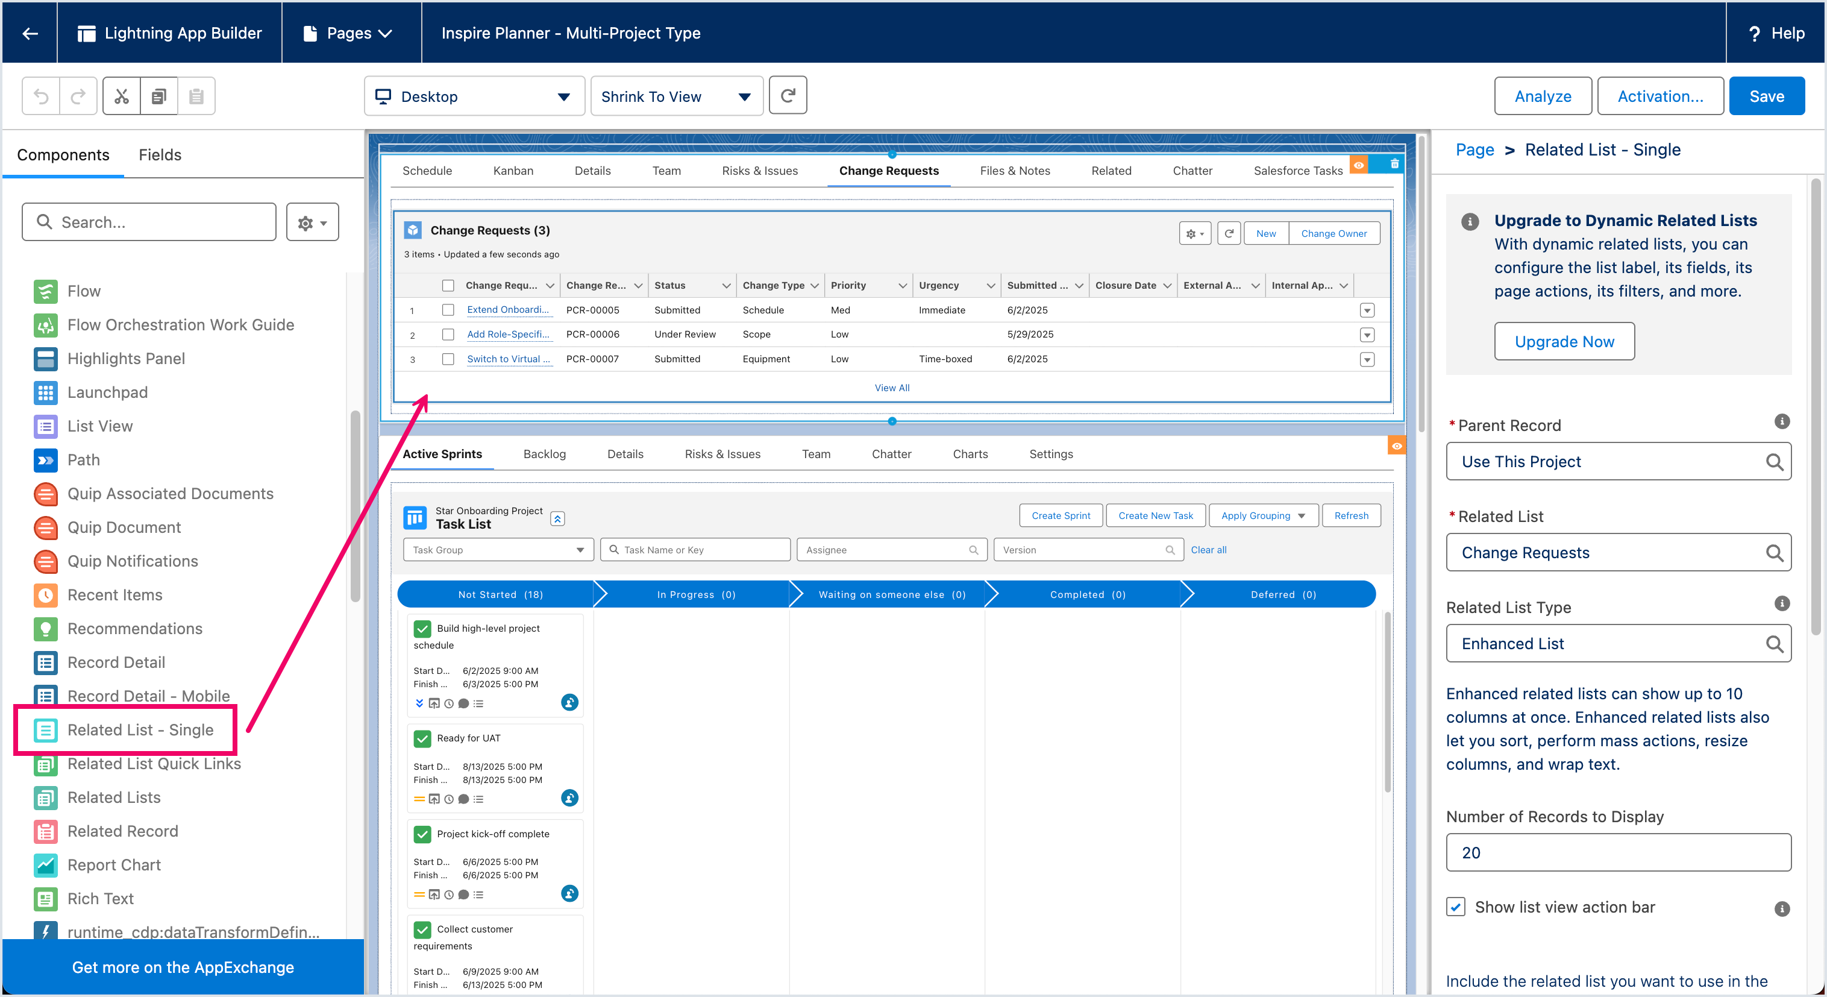Open row actions for PCR-00005
1827x997 pixels.
tap(1367, 311)
